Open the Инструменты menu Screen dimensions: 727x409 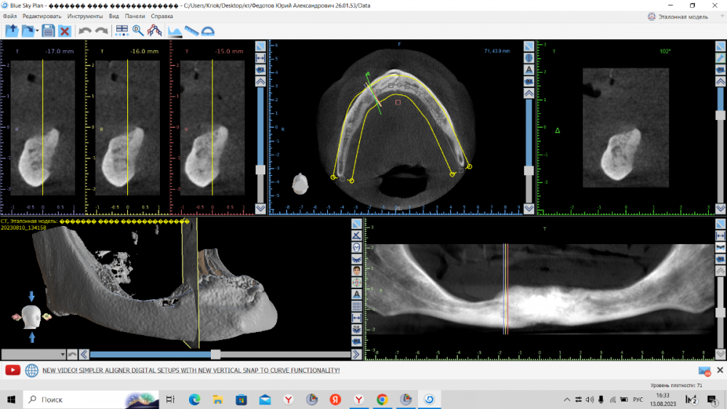tap(84, 15)
